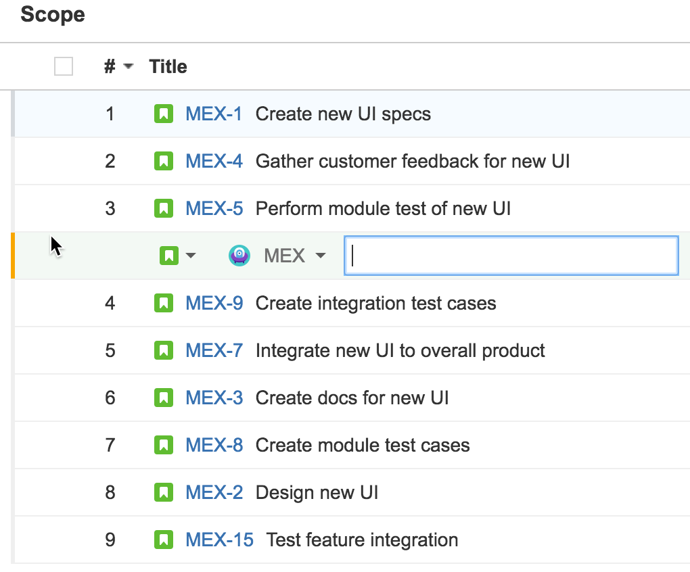Screen dimensions: 690x572
Task: Click the story icon for MEX-1
Action: (x=163, y=114)
